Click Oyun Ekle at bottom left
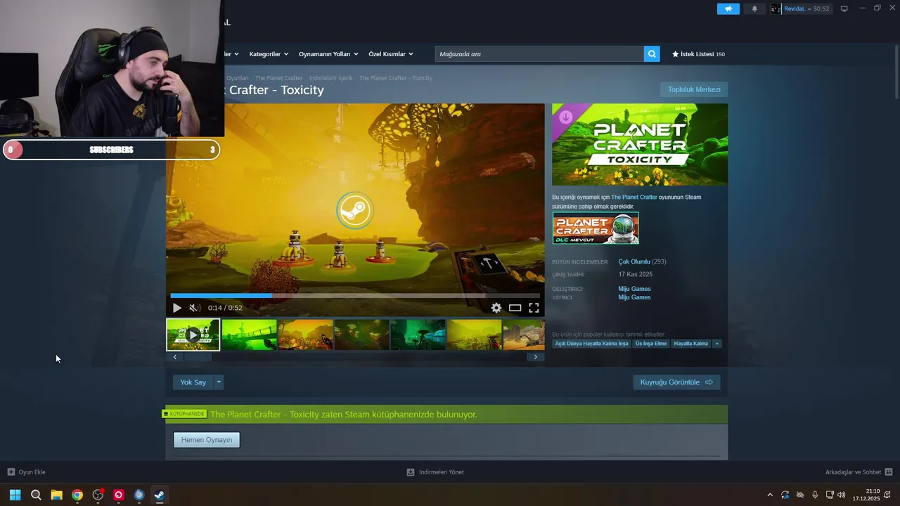The height and width of the screenshot is (506, 900). [26, 472]
